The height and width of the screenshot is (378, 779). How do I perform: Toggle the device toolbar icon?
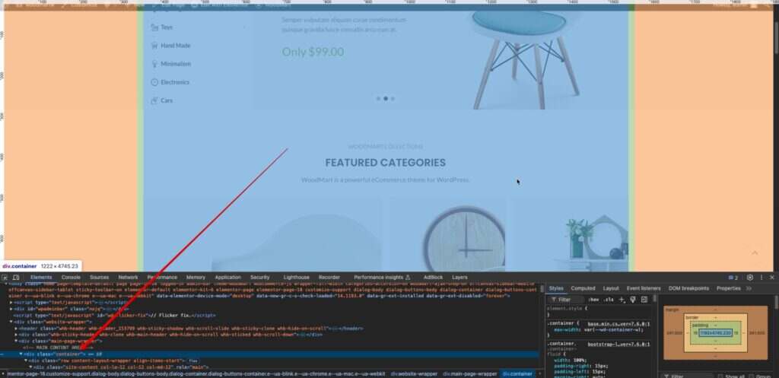16,277
